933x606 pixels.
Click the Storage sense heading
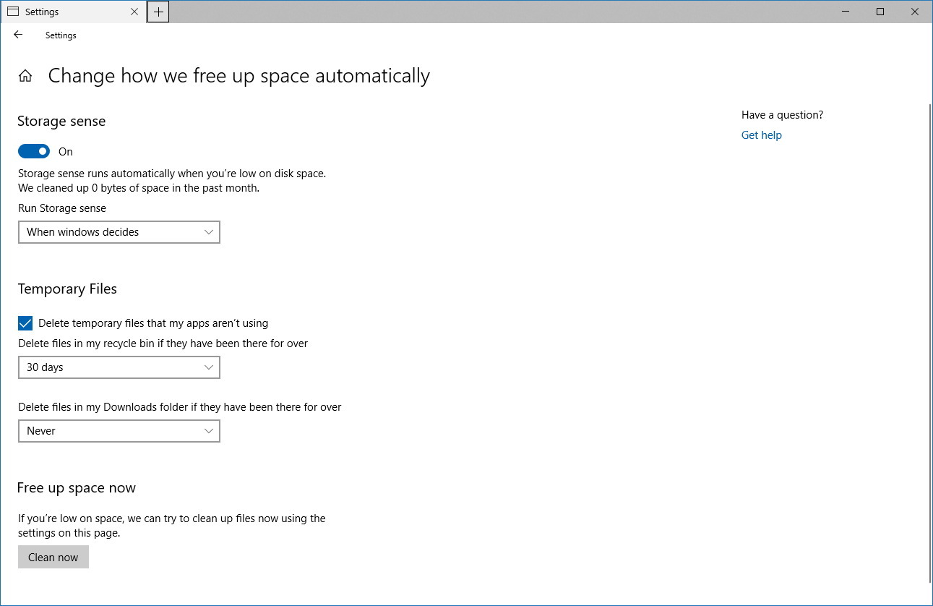[61, 121]
